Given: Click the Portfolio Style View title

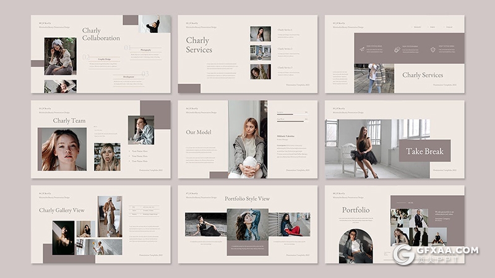Looking at the screenshot, I should pos(247,198).
